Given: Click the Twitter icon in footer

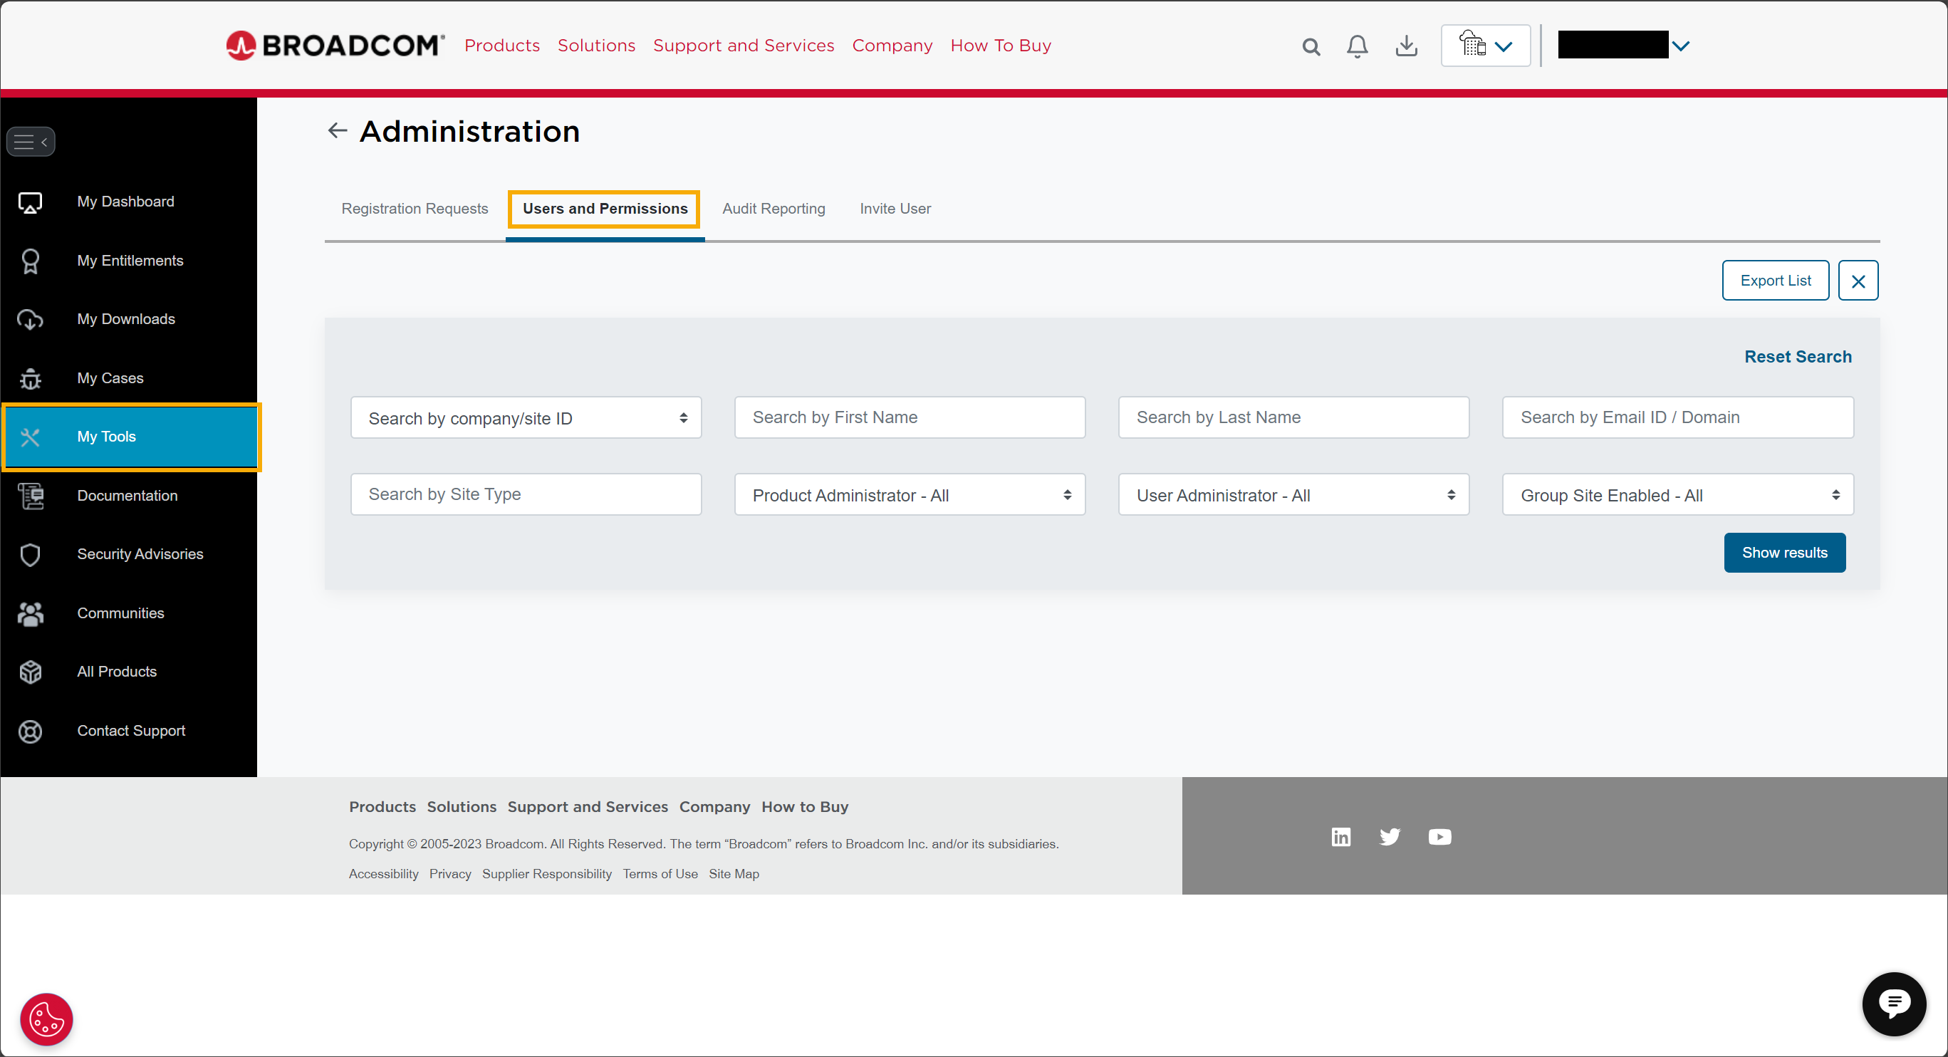Looking at the screenshot, I should click(x=1389, y=837).
